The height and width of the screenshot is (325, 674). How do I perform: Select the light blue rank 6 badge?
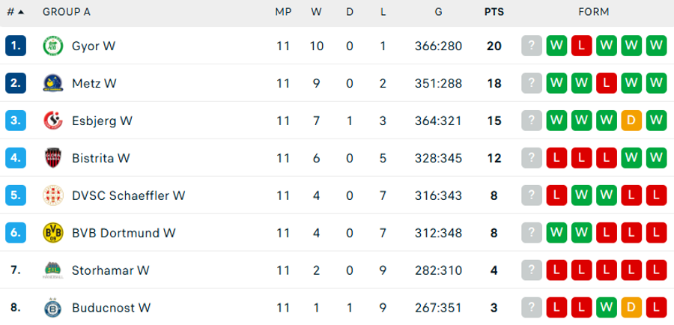tap(16, 233)
